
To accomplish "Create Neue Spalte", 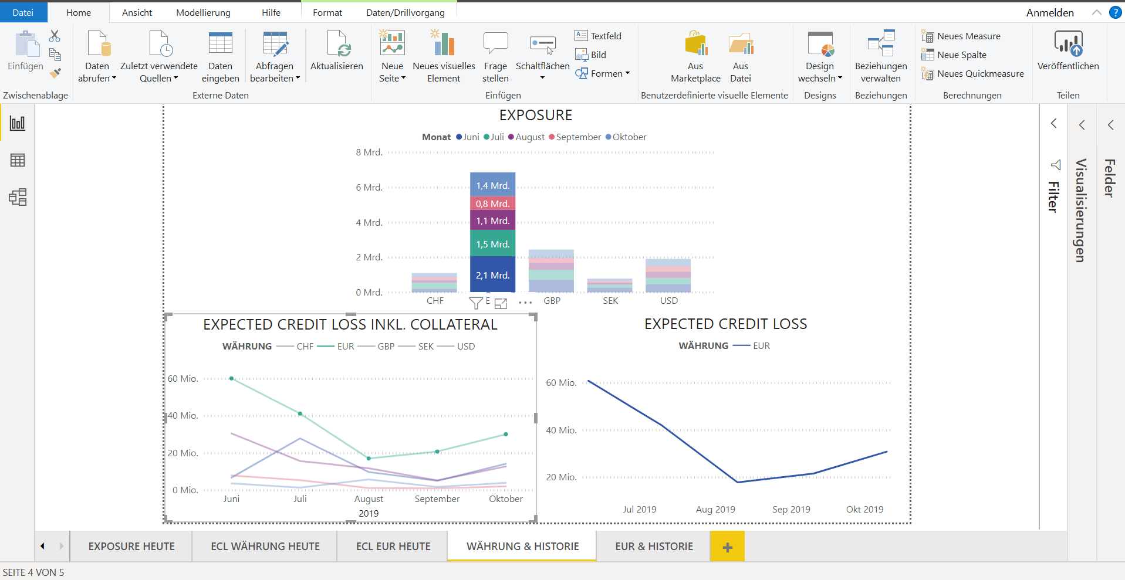I will 954,55.
